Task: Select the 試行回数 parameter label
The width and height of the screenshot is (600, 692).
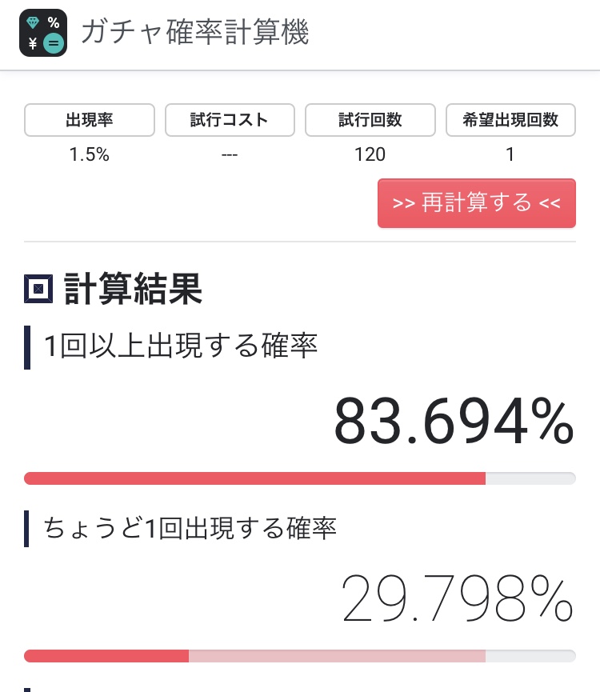Action: 370,121
